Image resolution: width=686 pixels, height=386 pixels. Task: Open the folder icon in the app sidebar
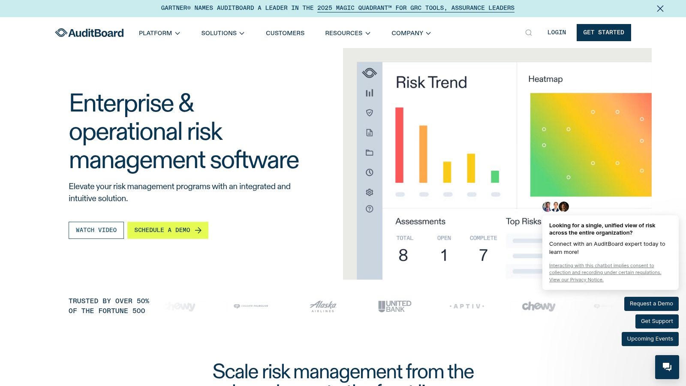coord(369,152)
